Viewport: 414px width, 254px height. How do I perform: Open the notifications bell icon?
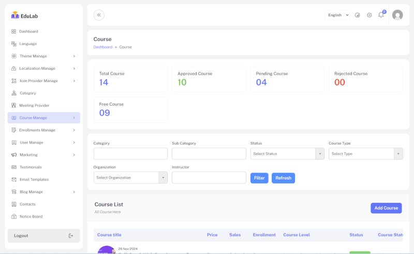[x=381, y=15]
